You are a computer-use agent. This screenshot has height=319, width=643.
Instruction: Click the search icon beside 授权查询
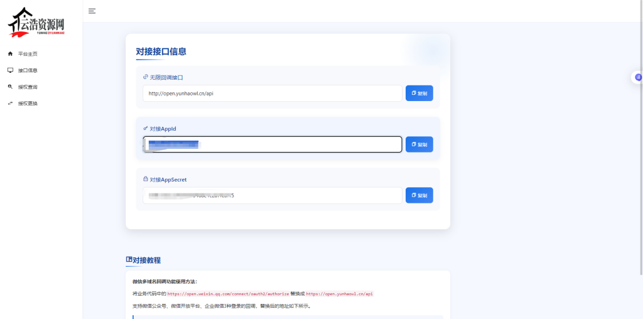click(x=10, y=87)
